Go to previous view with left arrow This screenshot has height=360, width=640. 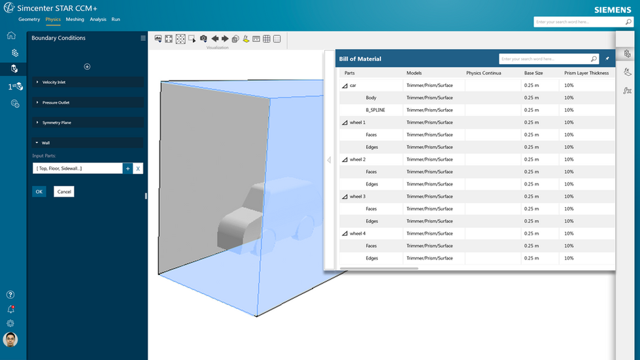[x=214, y=39]
